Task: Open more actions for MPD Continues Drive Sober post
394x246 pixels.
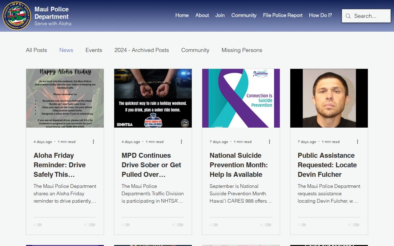Action: pos(181,141)
